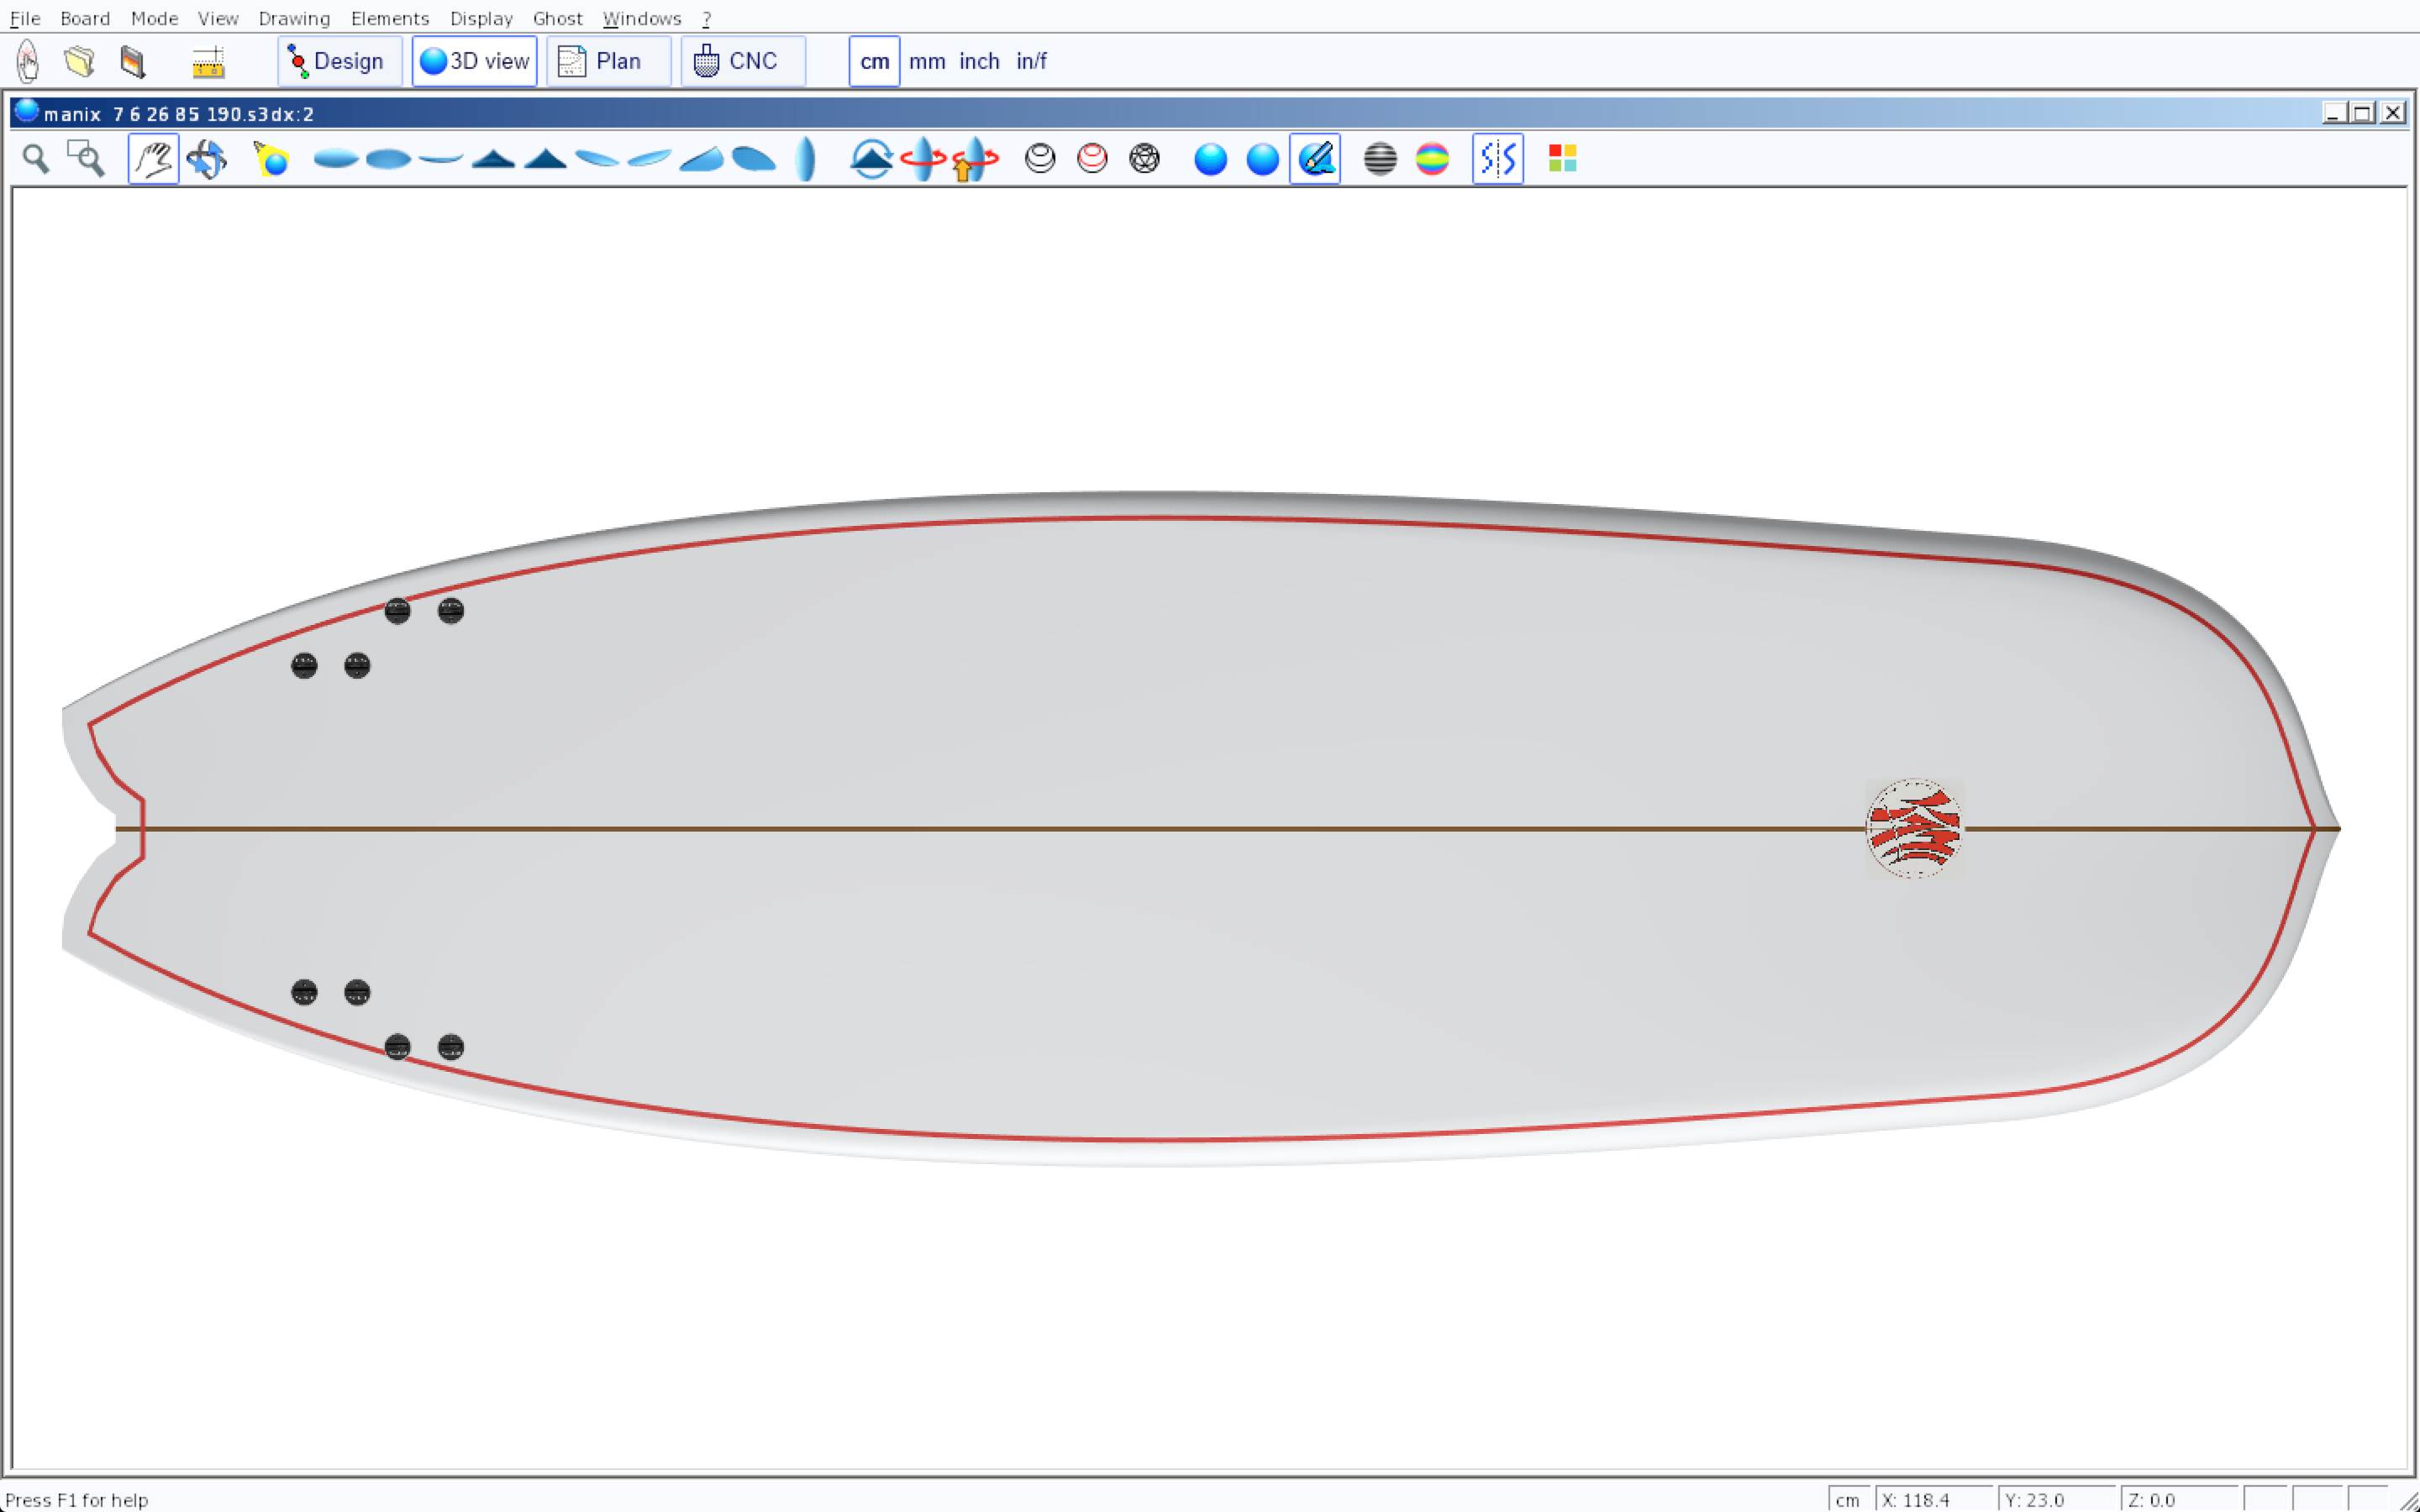
Task: Click the four colored squares icon
Action: [1562, 159]
